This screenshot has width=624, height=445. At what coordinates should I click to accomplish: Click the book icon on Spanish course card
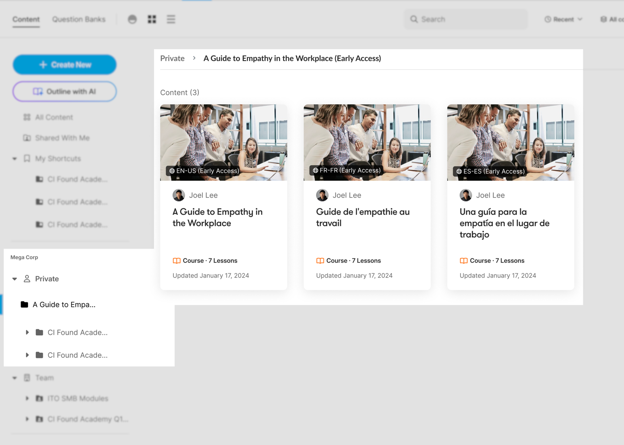tap(463, 261)
